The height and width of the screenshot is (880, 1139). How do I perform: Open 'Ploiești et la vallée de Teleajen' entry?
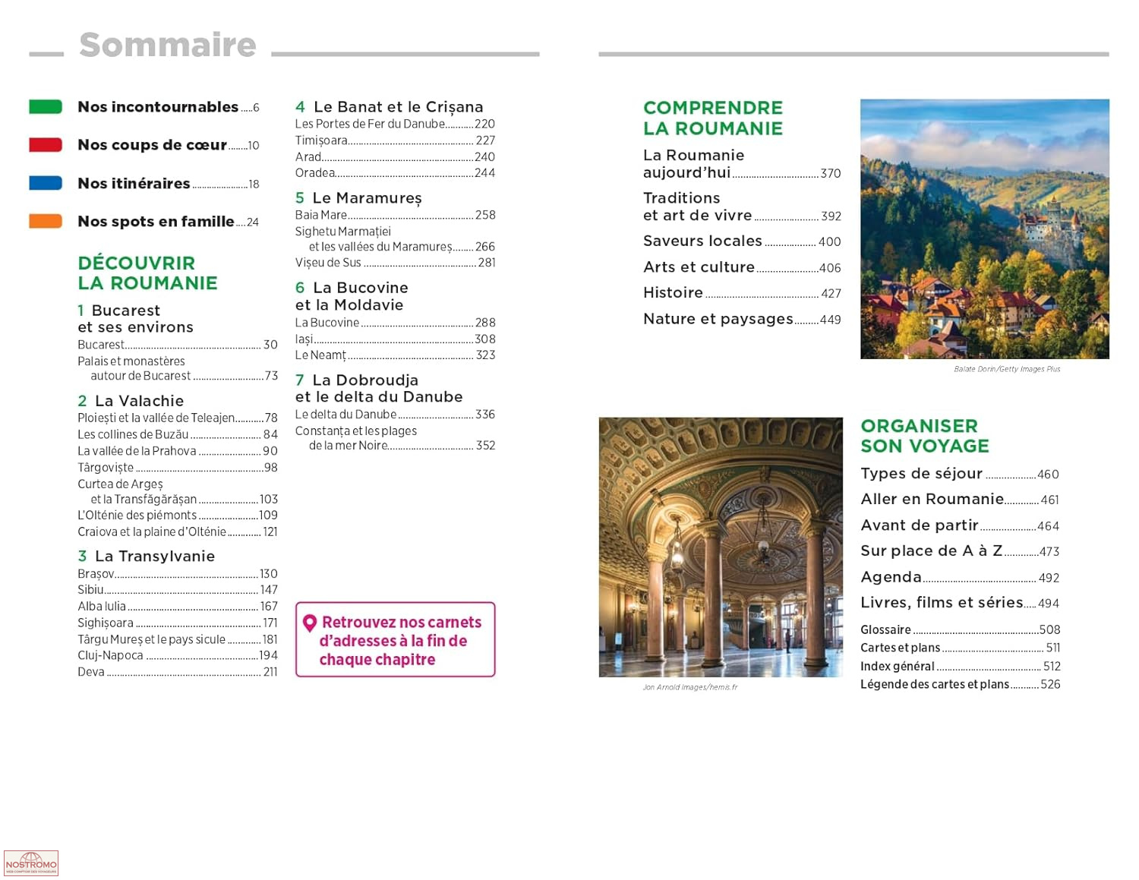tap(178, 418)
